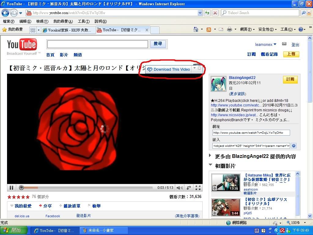This screenshot has width=313, height=235.
Task: Close the YouTube browser tab
Action: (147, 30)
